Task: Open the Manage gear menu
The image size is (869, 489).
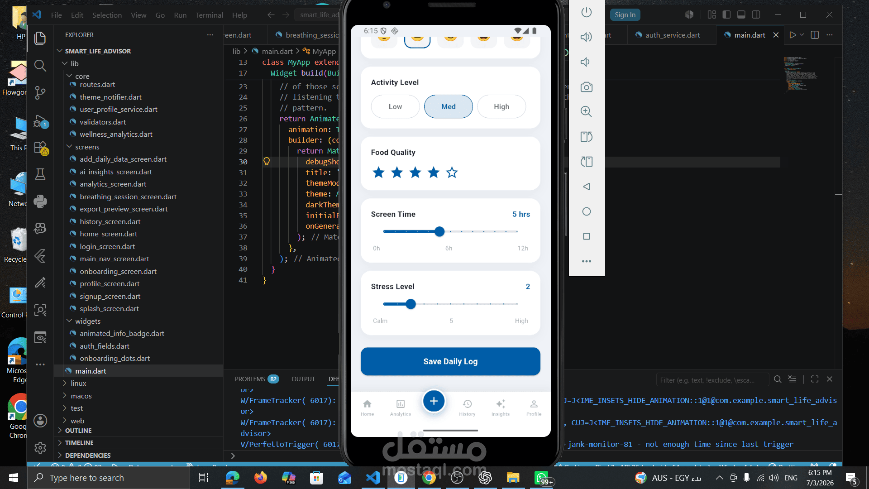Action: tap(40, 448)
